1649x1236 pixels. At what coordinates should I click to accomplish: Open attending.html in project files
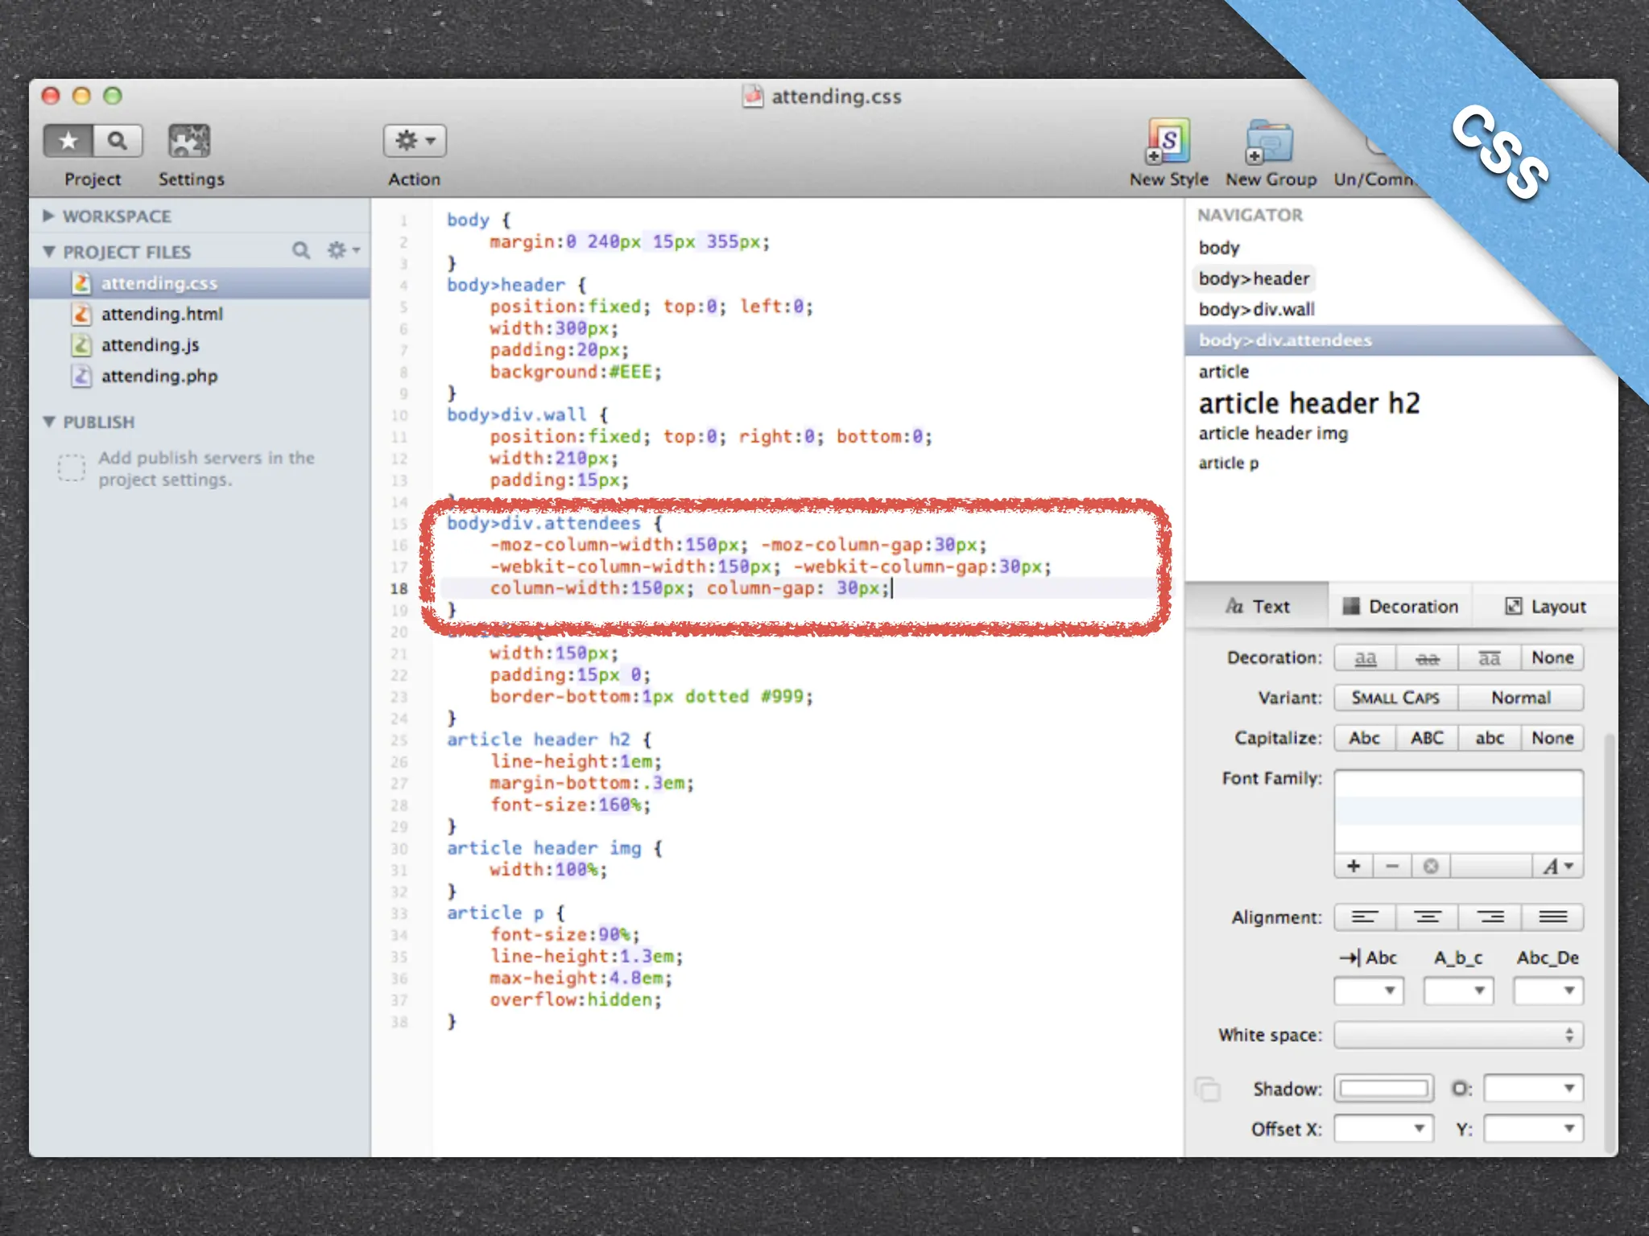[x=162, y=314]
